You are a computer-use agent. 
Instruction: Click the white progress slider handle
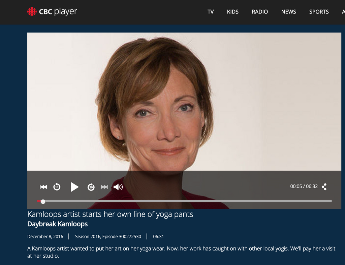43,201
